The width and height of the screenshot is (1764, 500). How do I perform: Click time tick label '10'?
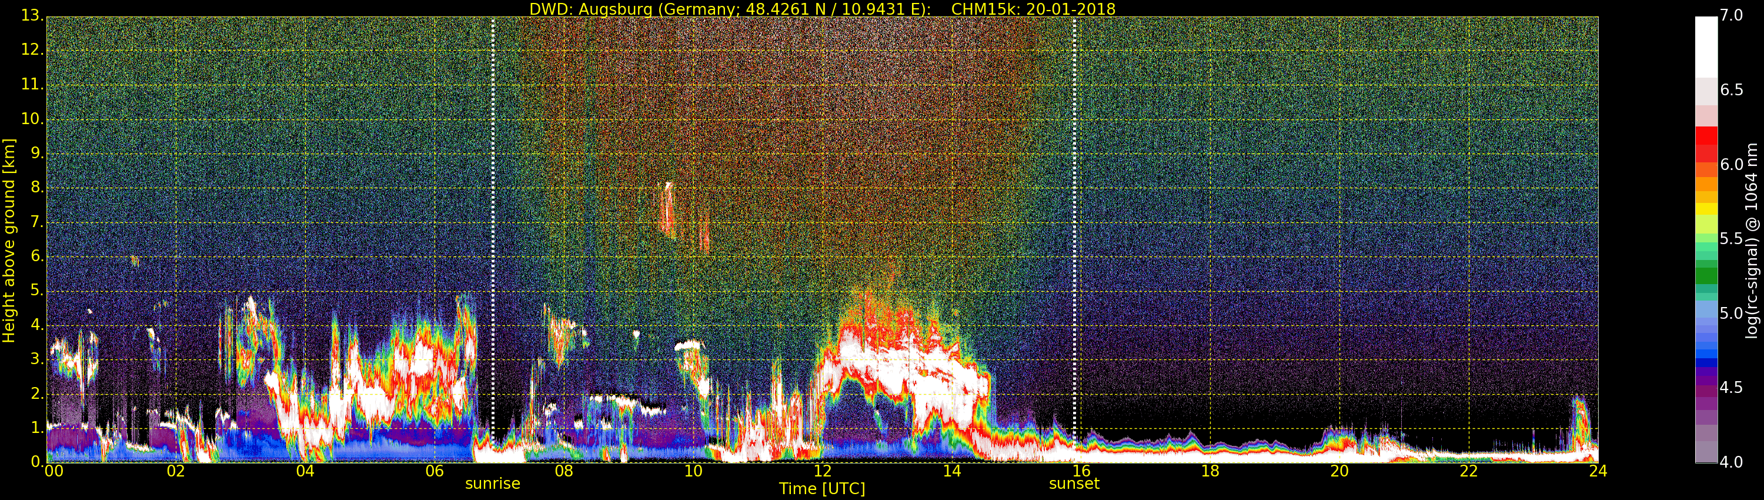coord(693,471)
